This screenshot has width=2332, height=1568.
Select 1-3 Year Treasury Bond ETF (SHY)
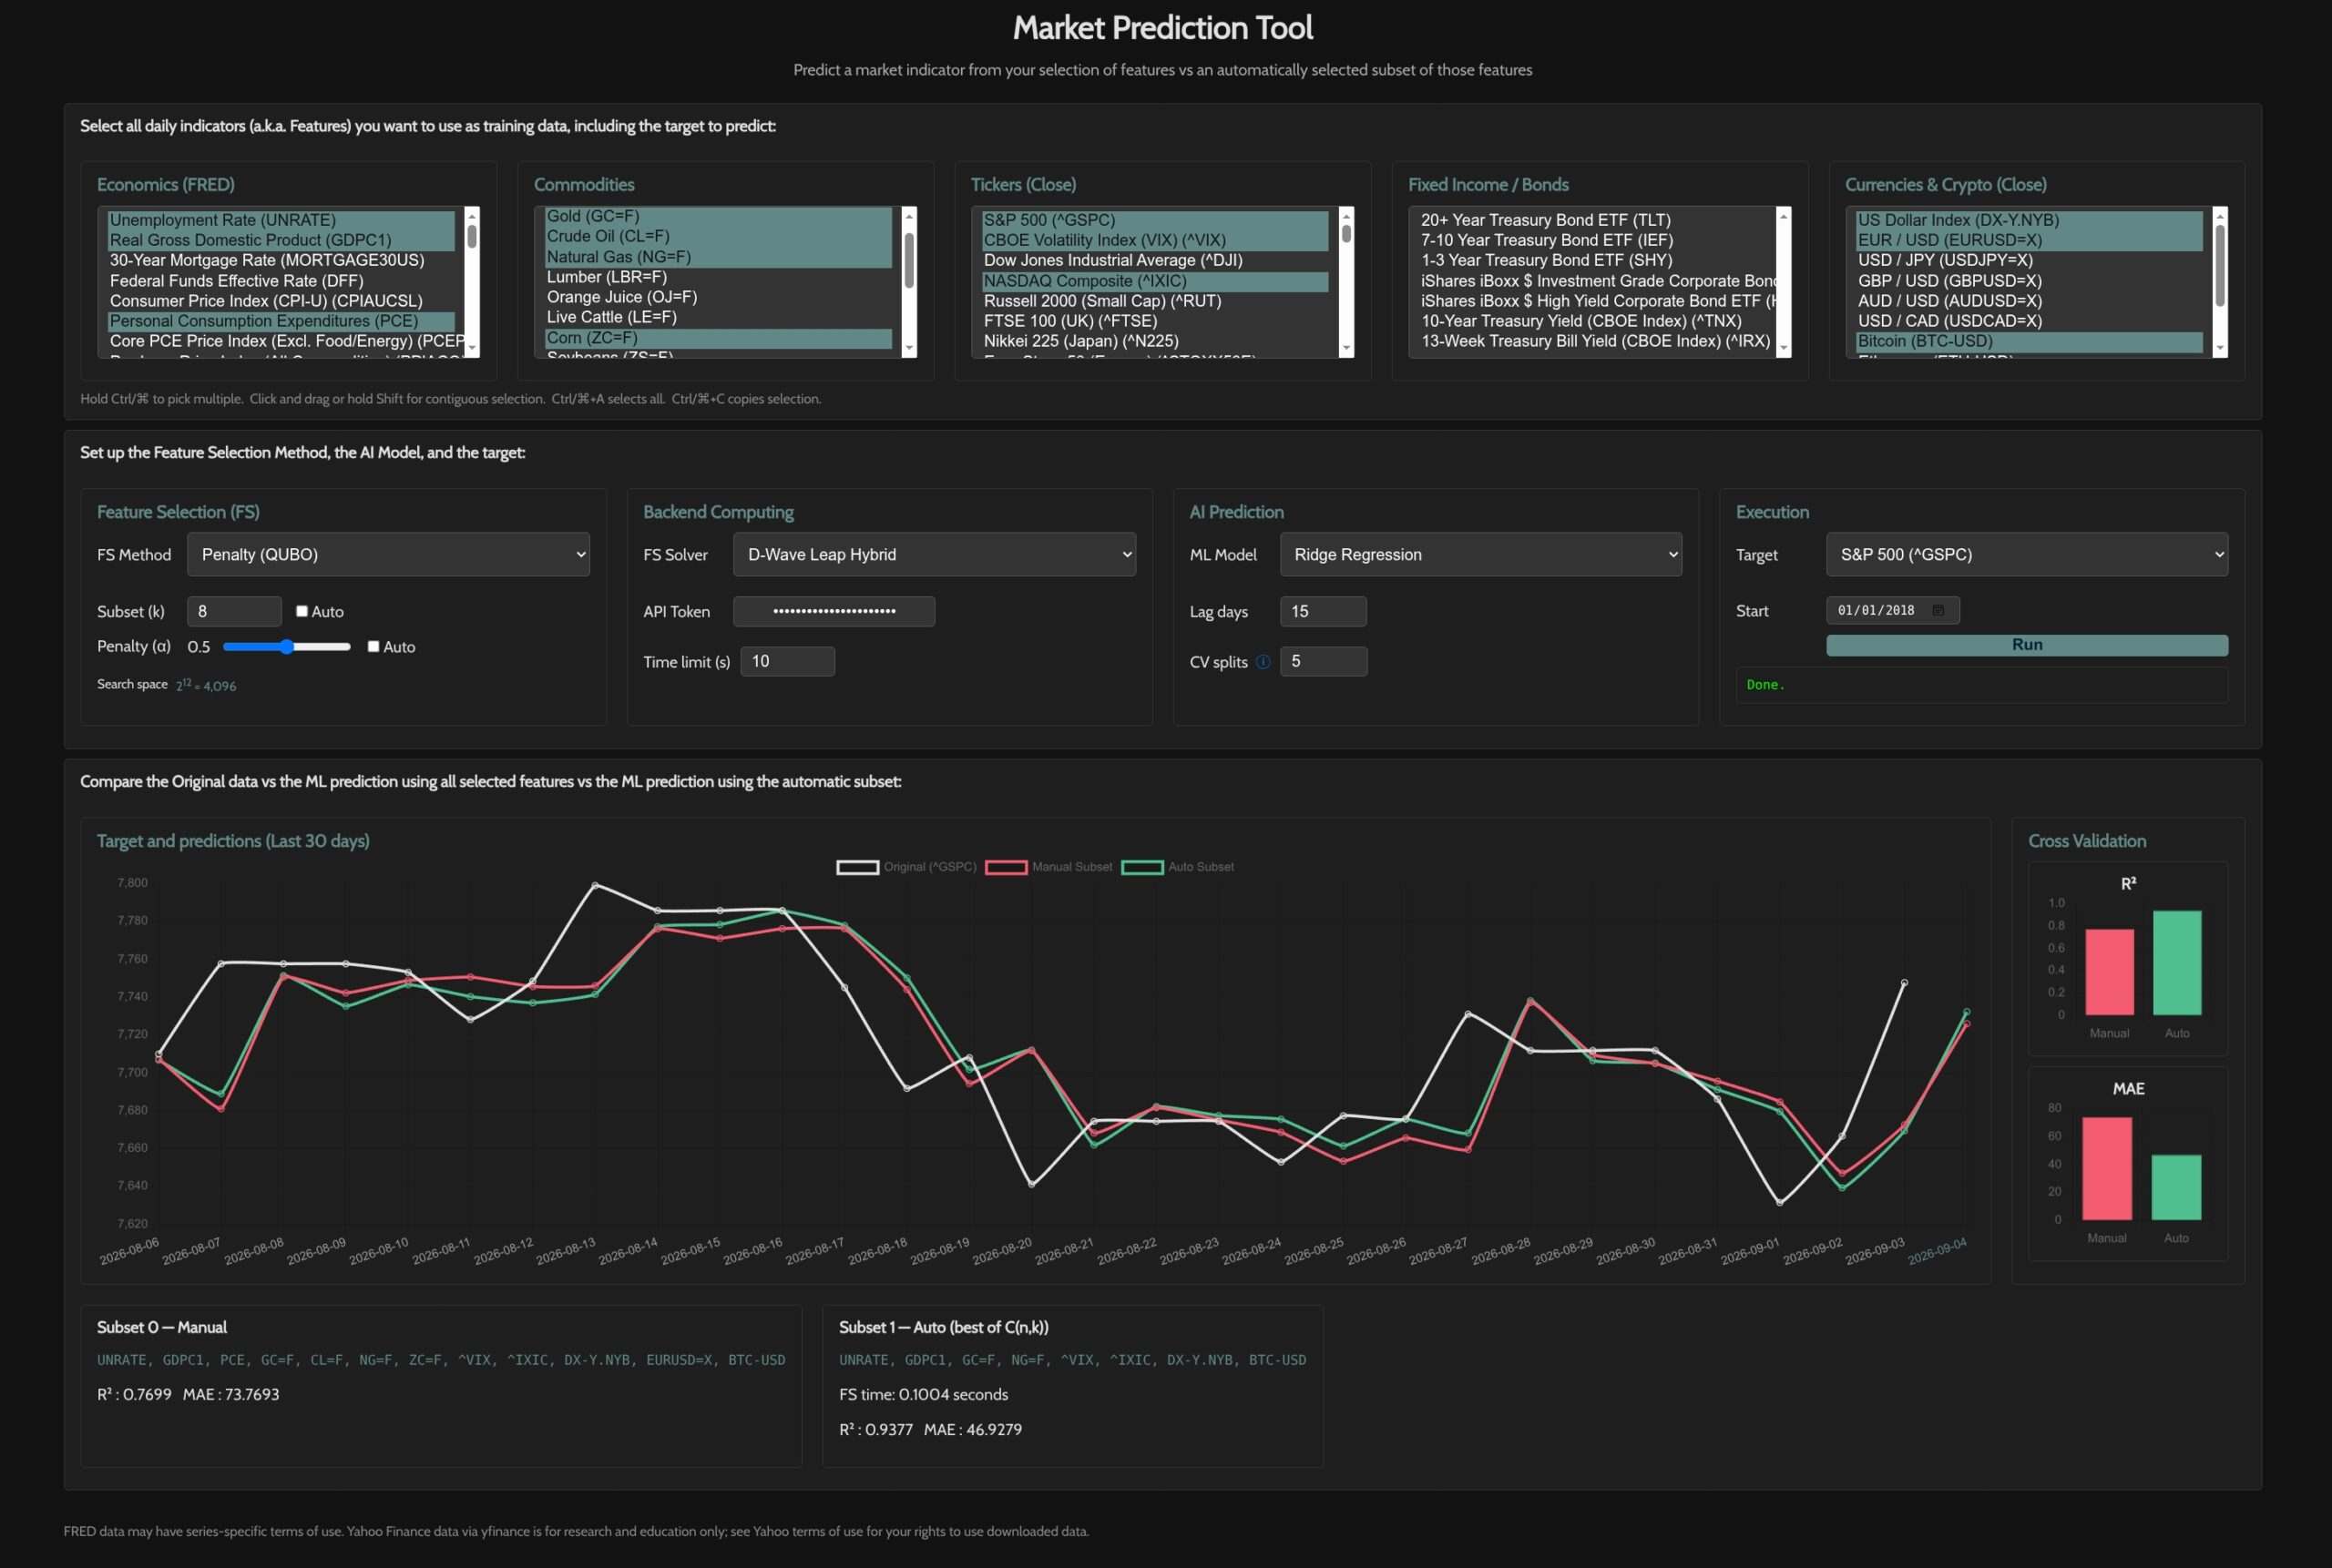click(x=1593, y=260)
